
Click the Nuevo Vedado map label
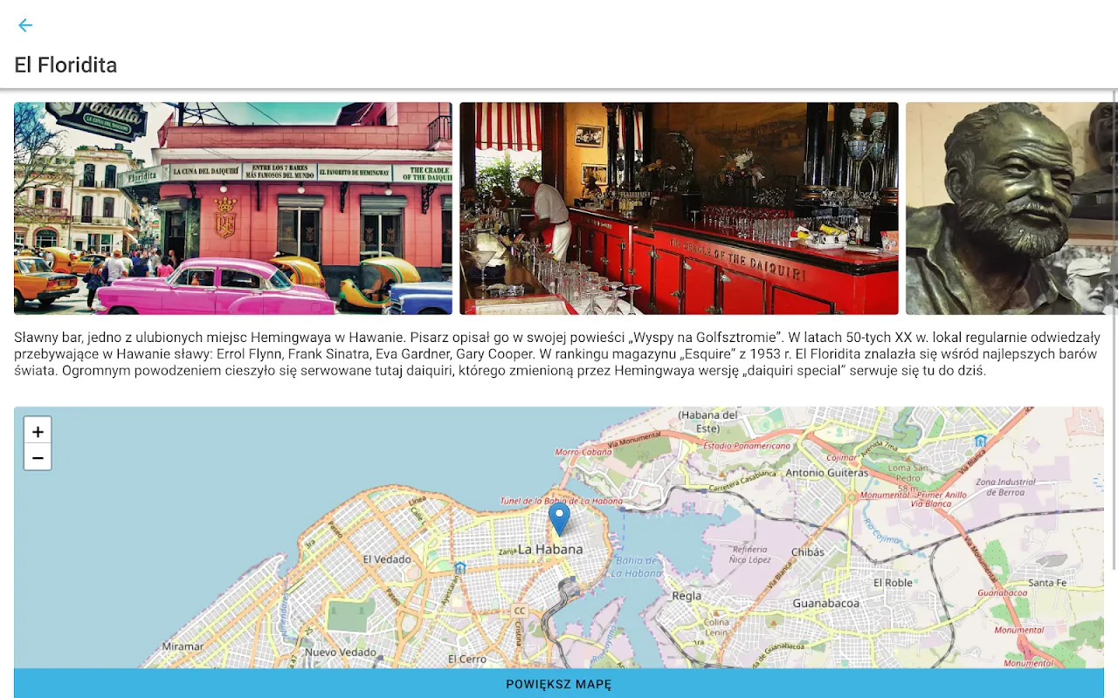341,652
